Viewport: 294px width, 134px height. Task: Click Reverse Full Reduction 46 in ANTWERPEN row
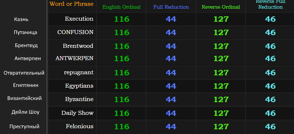coord(270,59)
